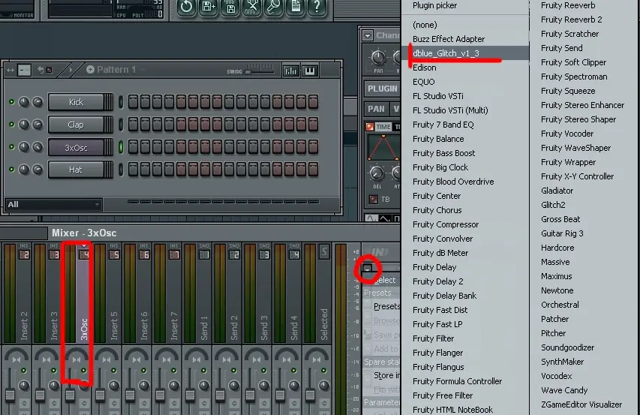The width and height of the screenshot is (640, 415).
Task: Click the bottom arrow selector on mixer Insert 2
Action: (24, 403)
